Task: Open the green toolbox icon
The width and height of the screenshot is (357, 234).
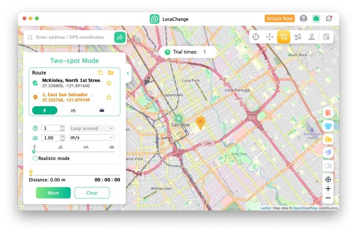Action: (316, 18)
